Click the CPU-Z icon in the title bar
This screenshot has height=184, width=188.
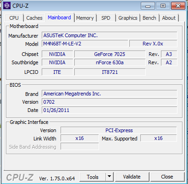[7, 6]
